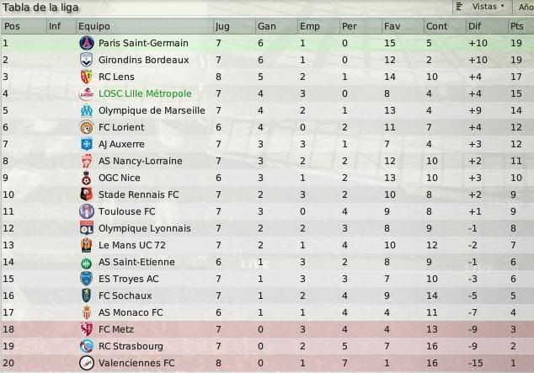
Task: Click the Olympique Lyonnais OL logo
Action: [x=87, y=228]
